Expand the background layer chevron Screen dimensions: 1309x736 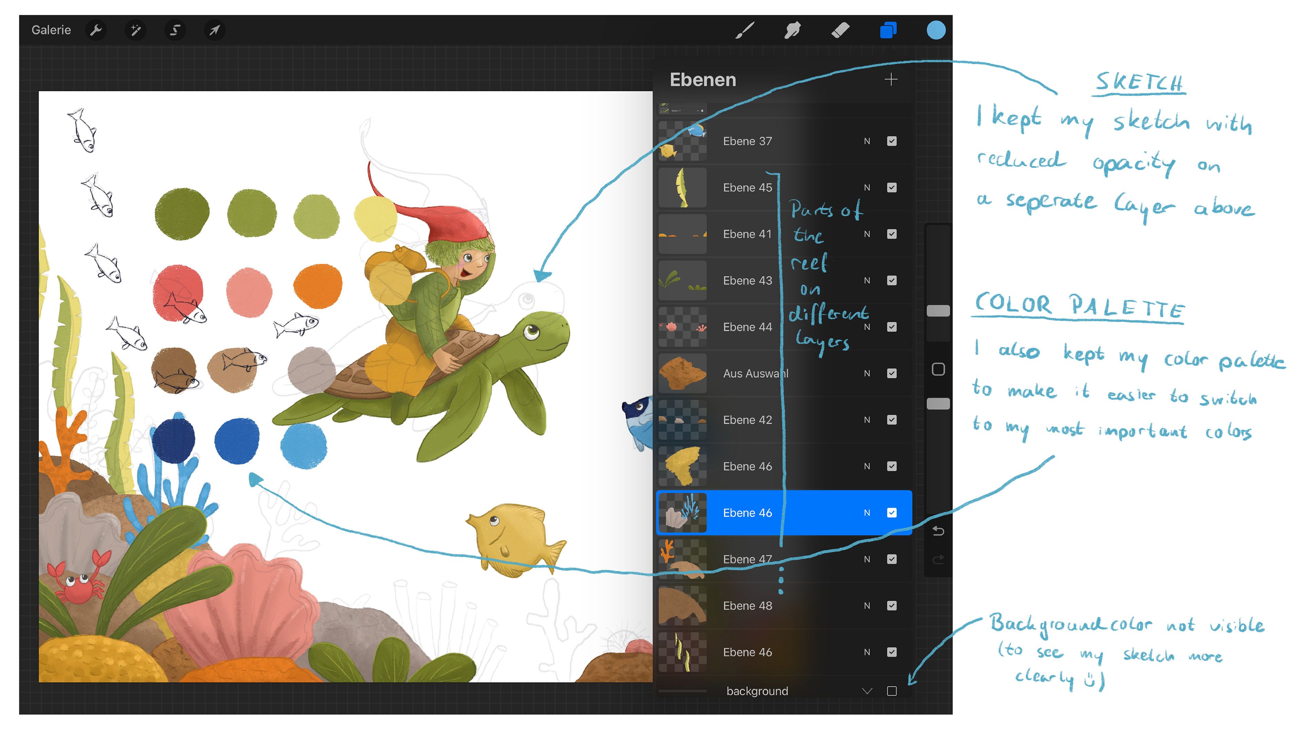867,691
